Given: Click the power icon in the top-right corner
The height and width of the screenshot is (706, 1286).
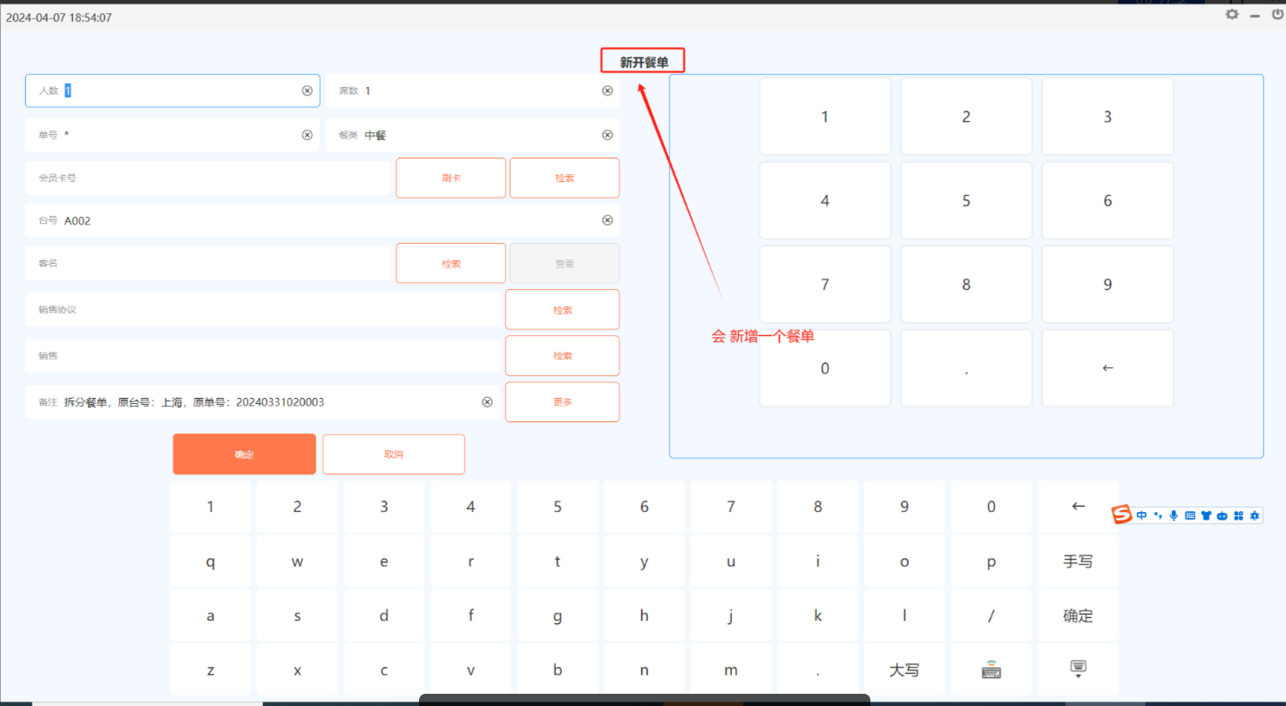Looking at the screenshot, I should click(1277, 15).
